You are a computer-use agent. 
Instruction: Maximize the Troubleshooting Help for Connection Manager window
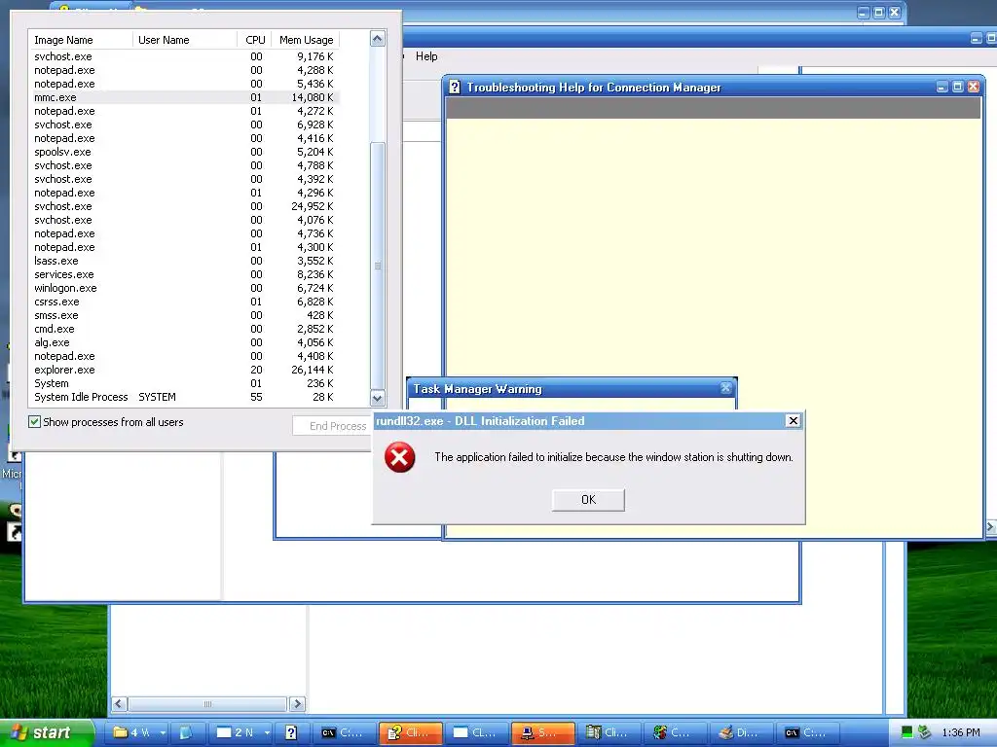[958, 87]
